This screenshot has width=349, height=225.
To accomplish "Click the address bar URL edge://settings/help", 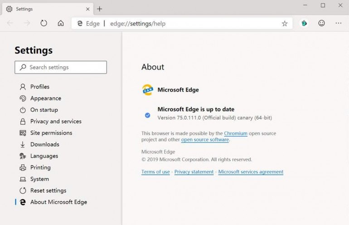I will point(138,24).
